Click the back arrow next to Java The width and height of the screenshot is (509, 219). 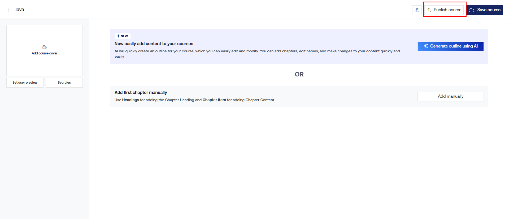point(9,10)
